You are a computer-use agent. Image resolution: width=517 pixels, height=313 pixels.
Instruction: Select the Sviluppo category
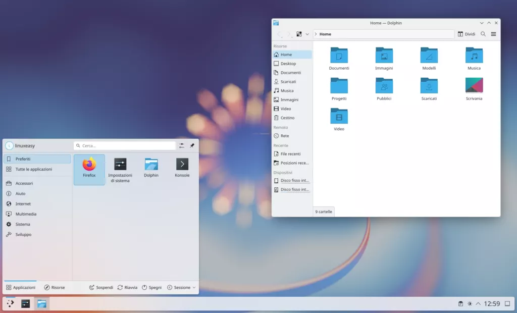pyautogui.click(x=37, y=234)
